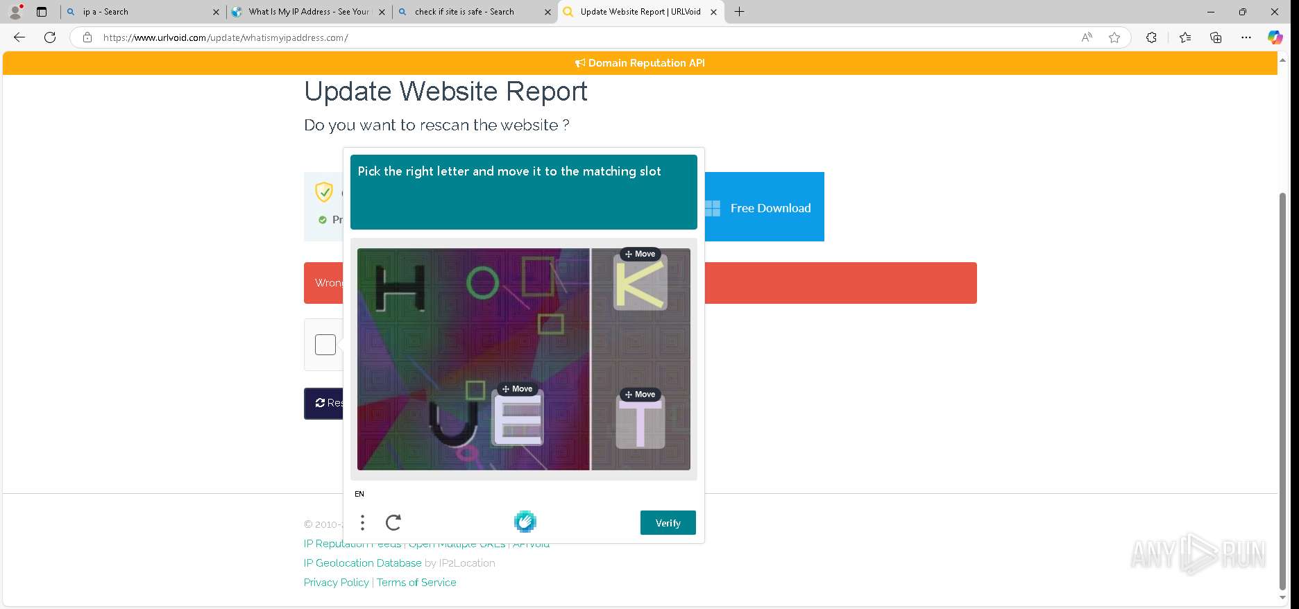Open a new browser tab
1299x609 pixels.
[x=740, y=12]
